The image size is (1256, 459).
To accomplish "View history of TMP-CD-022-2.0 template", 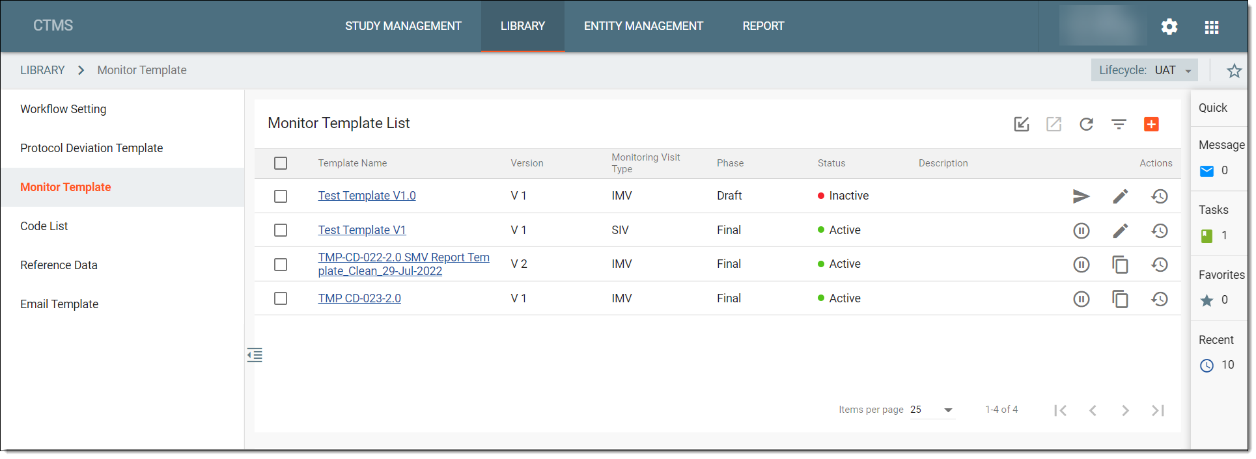I will (1160, 265).
